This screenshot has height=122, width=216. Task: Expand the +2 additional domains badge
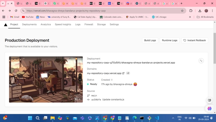[x=128, y=73]
